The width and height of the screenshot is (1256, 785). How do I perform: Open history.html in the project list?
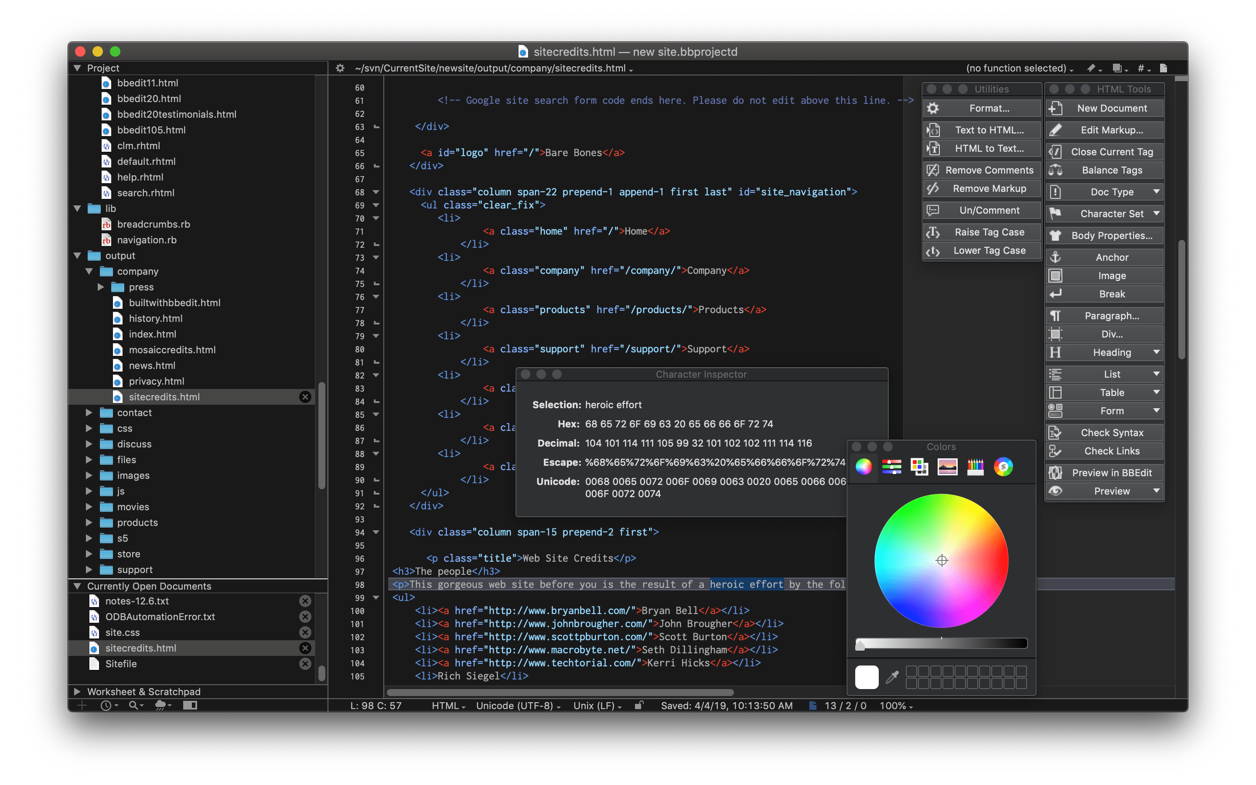155,318
